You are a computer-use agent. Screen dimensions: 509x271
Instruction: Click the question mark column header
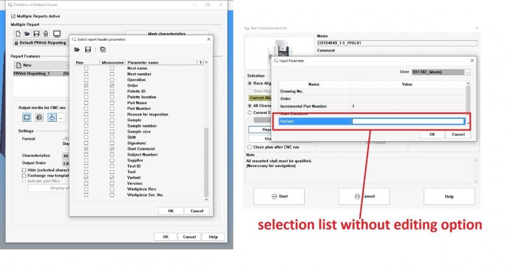(201, 62)
